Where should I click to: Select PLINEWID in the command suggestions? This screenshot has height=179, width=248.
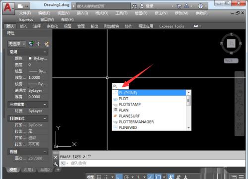pyautogui.click(x=149, y=127)
